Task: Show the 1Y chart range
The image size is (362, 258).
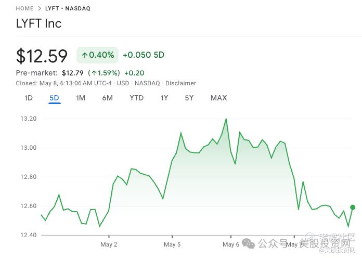Action: (164, 98)
